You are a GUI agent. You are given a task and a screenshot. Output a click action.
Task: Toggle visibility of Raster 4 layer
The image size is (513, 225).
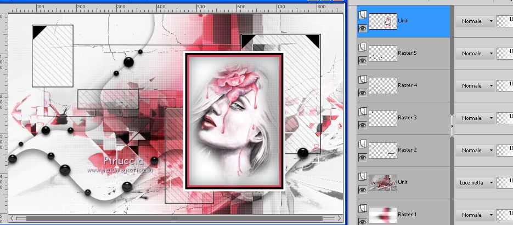click(x=363, y=93)
